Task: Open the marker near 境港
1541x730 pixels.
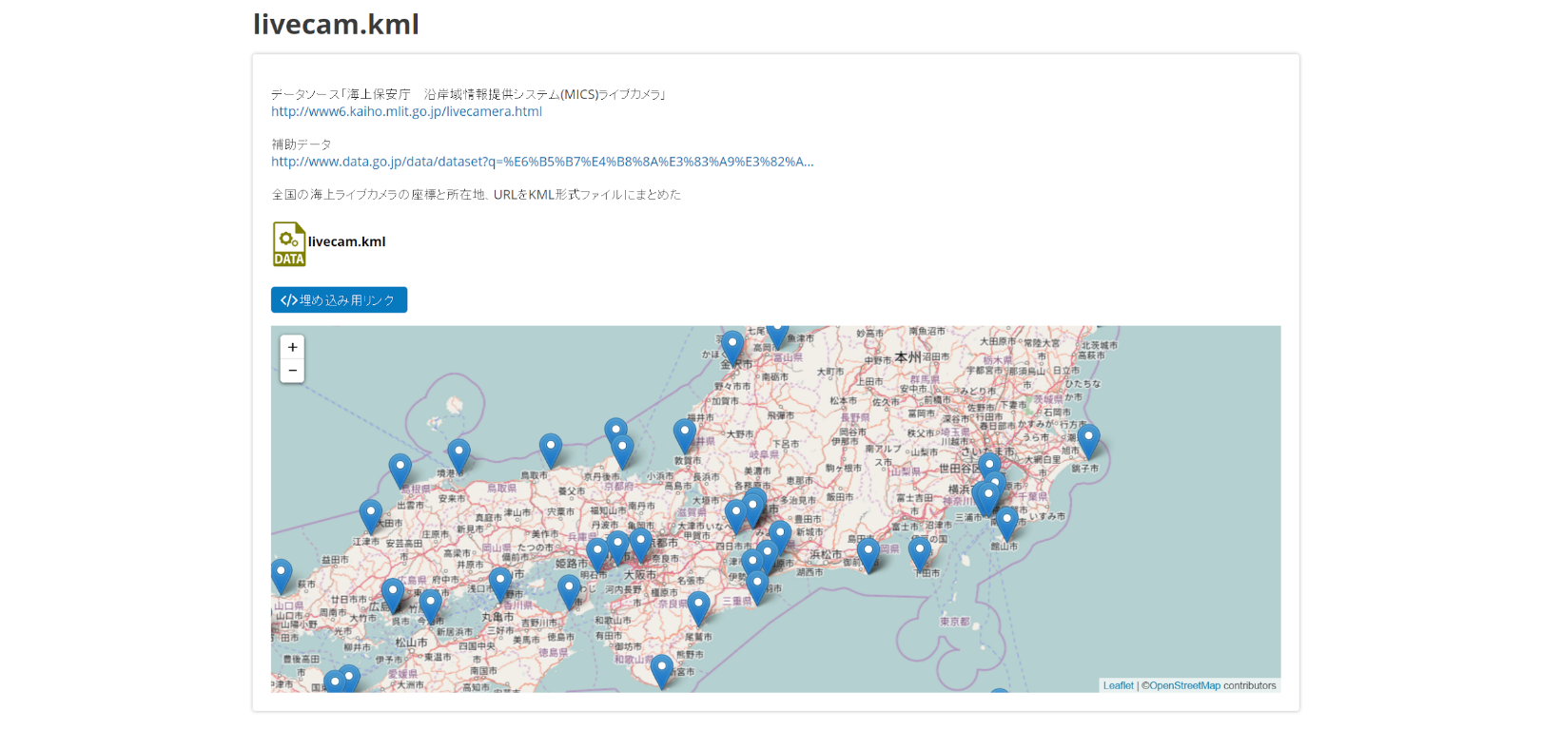Action: point(458,454)
